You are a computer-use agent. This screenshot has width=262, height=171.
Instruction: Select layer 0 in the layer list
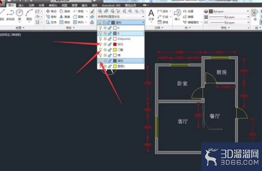[121, 28]
